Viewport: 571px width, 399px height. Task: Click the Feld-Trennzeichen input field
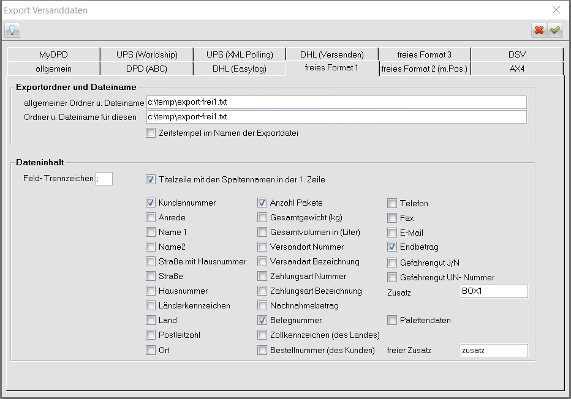coord(104,179)
